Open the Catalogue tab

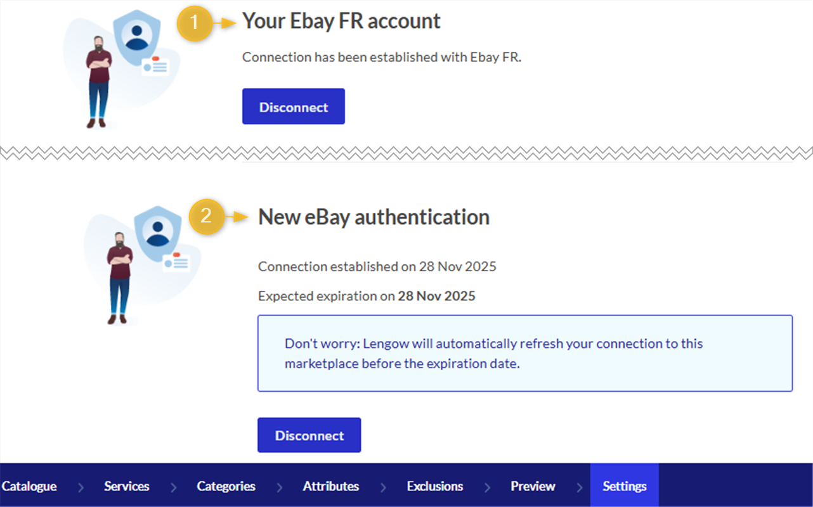(29, 486)
